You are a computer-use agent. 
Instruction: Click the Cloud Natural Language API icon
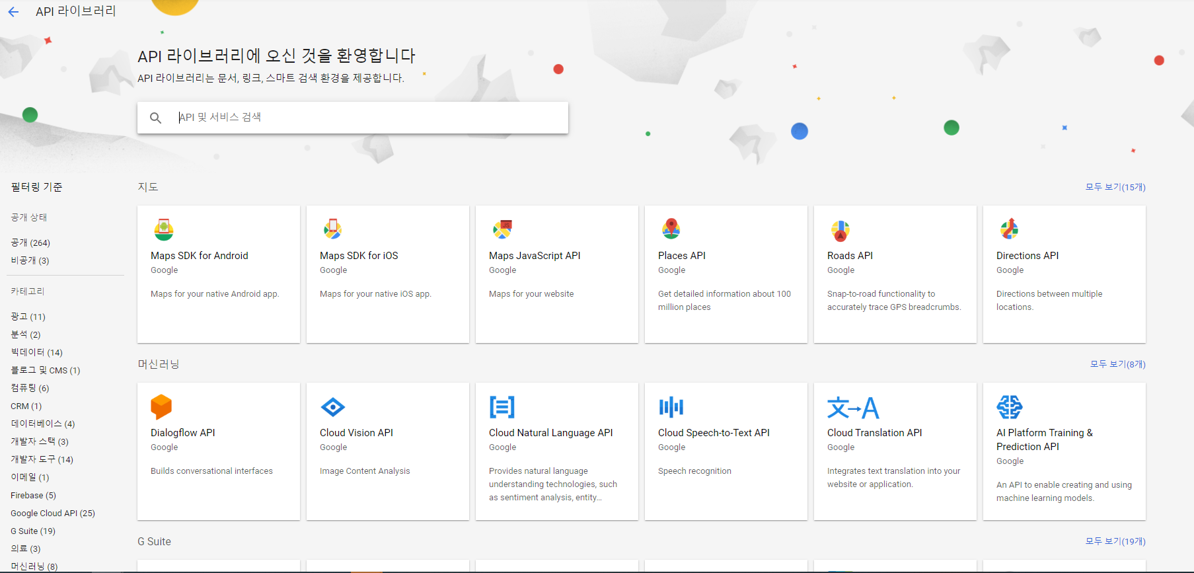(x=502, y=407)
